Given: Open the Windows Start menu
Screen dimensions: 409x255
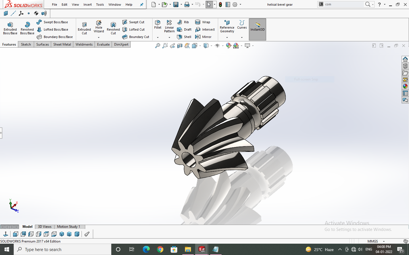Looking at the screenshot, I should [7, 250].
